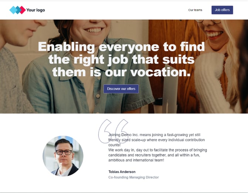Screen dimensions: 248x193
Task: Click the large quotation mark icon
Action: pos(113,131)
